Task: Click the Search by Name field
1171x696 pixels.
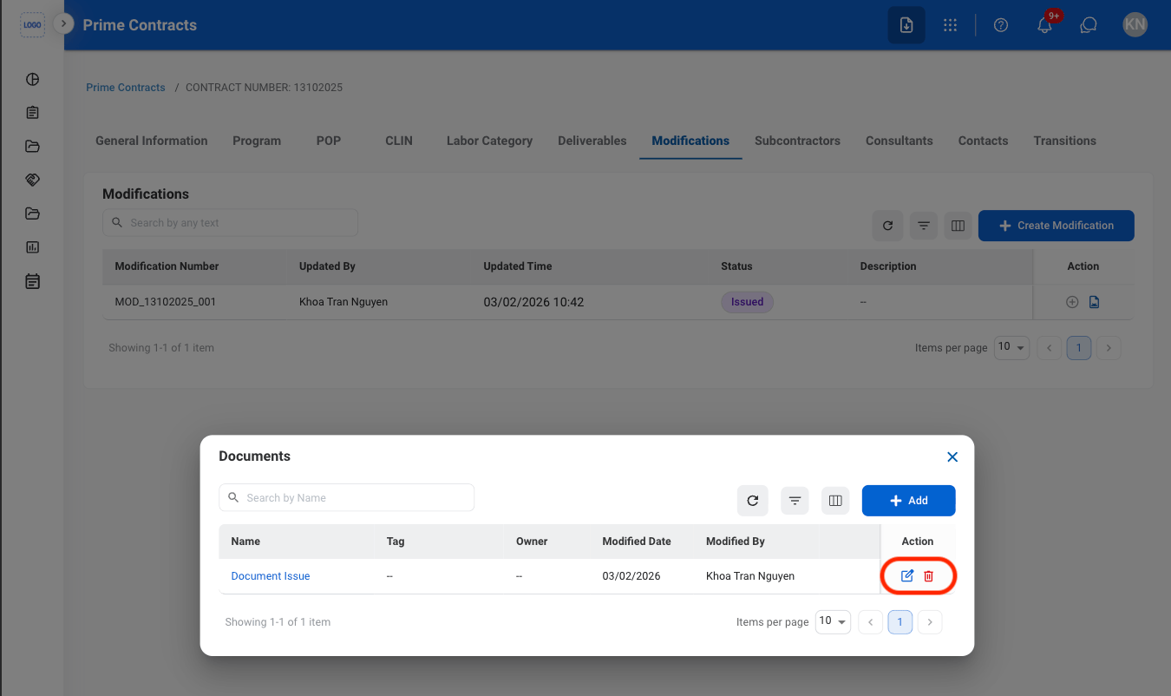Action: pos(346,497)
